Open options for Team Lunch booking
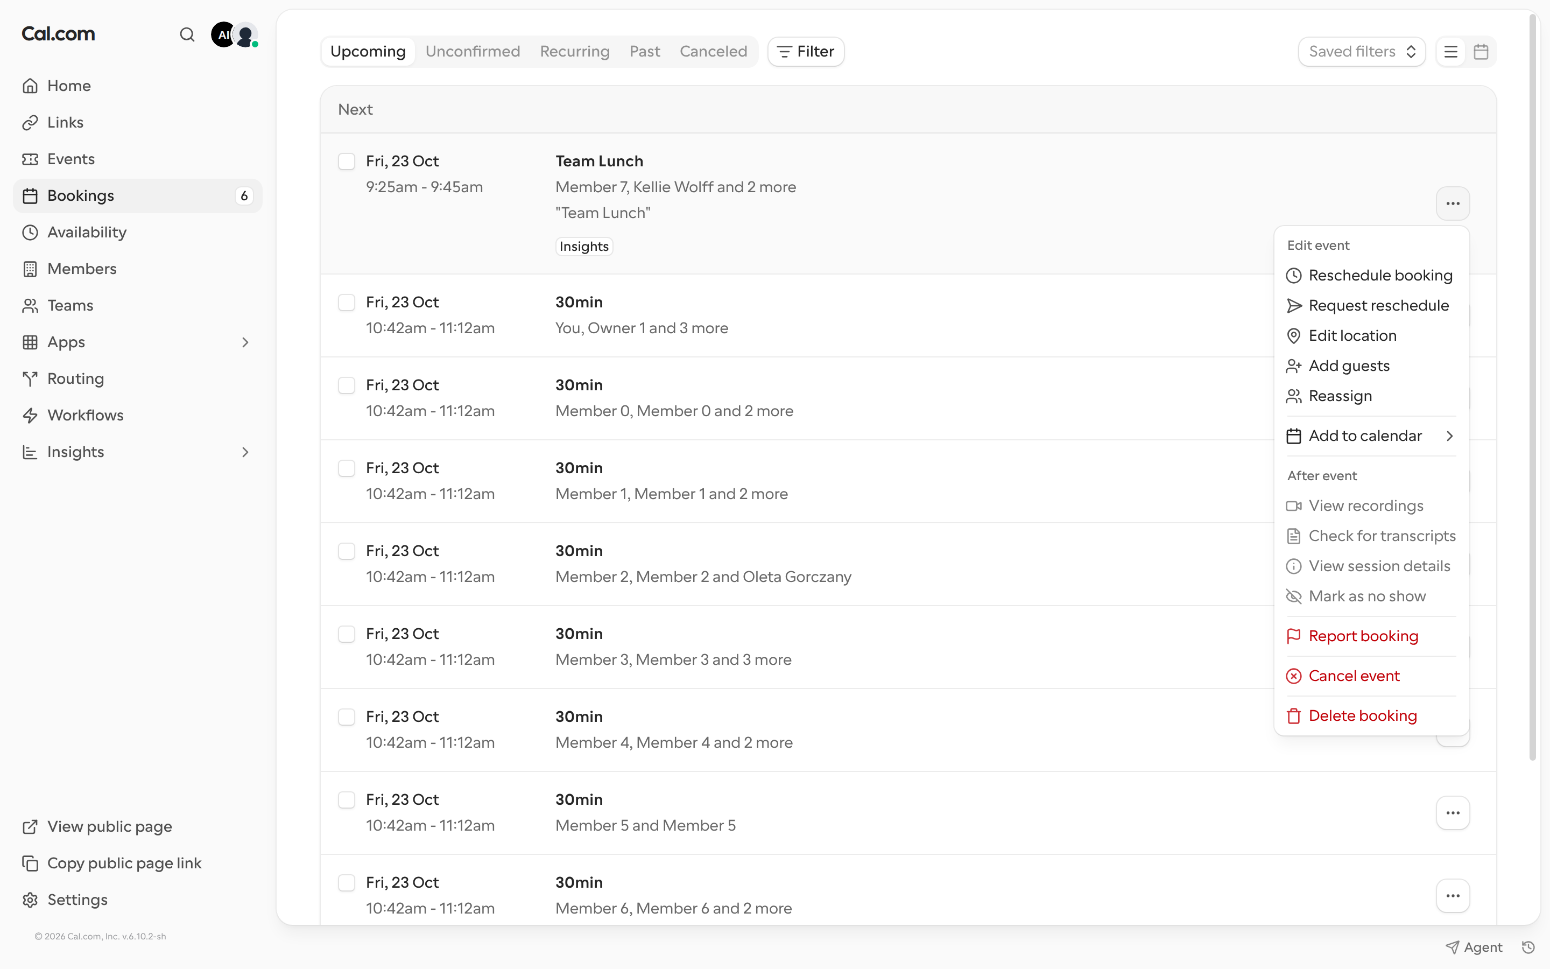 pos(1453,204)
